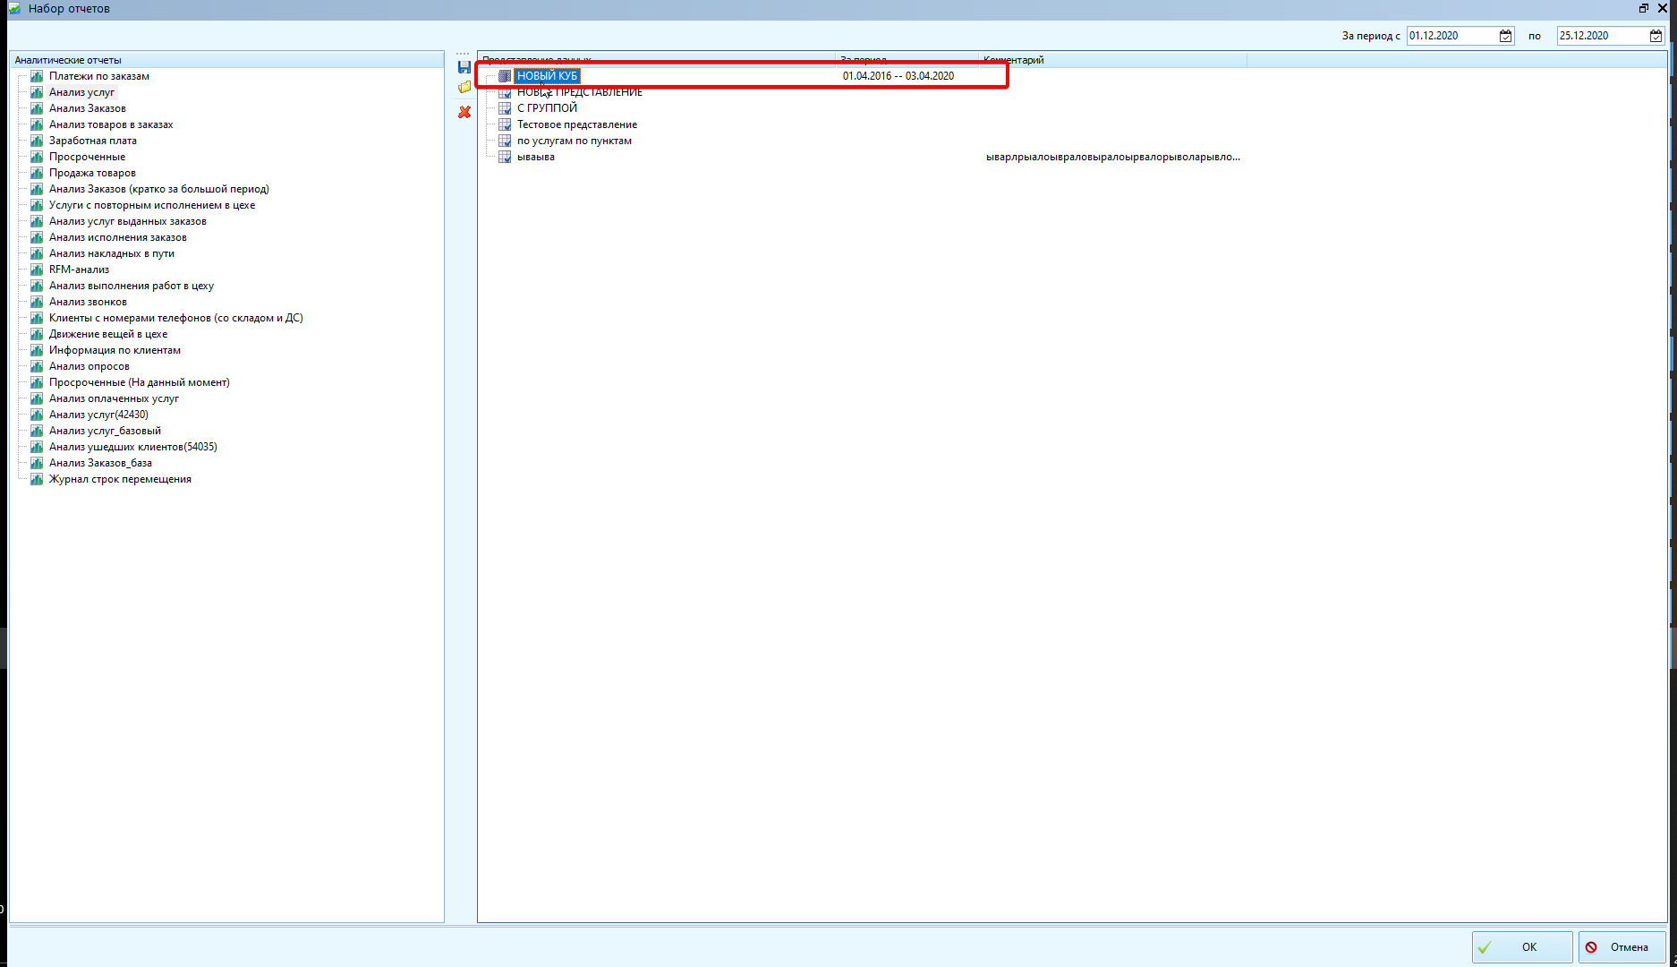1677x967 pixels.
Task: Click the Аналитические отчеты panel header
Action: point(226,60)
